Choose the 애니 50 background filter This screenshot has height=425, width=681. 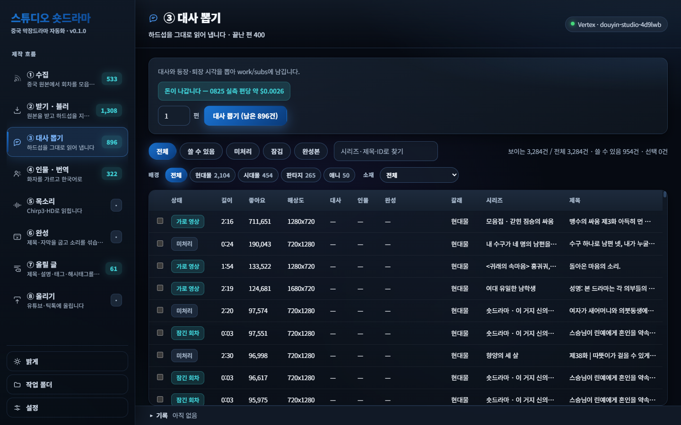tap(340, 175)
